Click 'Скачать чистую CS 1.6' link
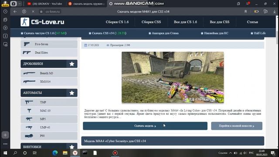 point(44,33)
